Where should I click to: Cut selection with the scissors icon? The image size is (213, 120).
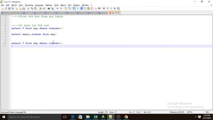point(28,8)
